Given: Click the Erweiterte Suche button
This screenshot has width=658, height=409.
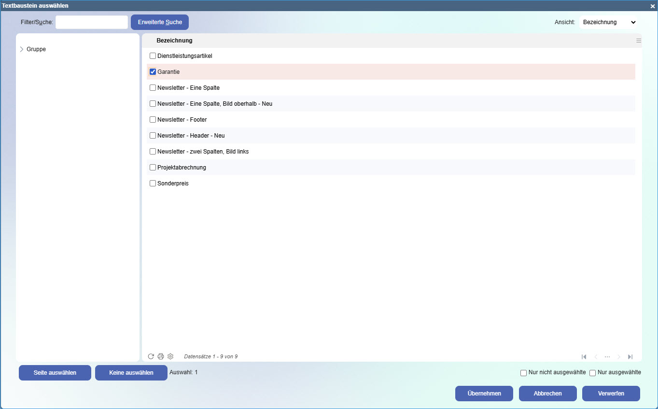Looking at the screenshot, I should pyautogui.click(x=160, y=22).
